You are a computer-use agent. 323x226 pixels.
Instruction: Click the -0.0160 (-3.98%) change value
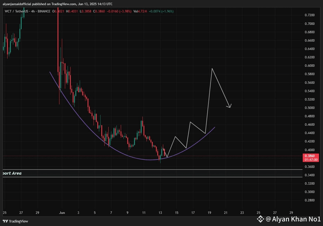tap(119, 11)
